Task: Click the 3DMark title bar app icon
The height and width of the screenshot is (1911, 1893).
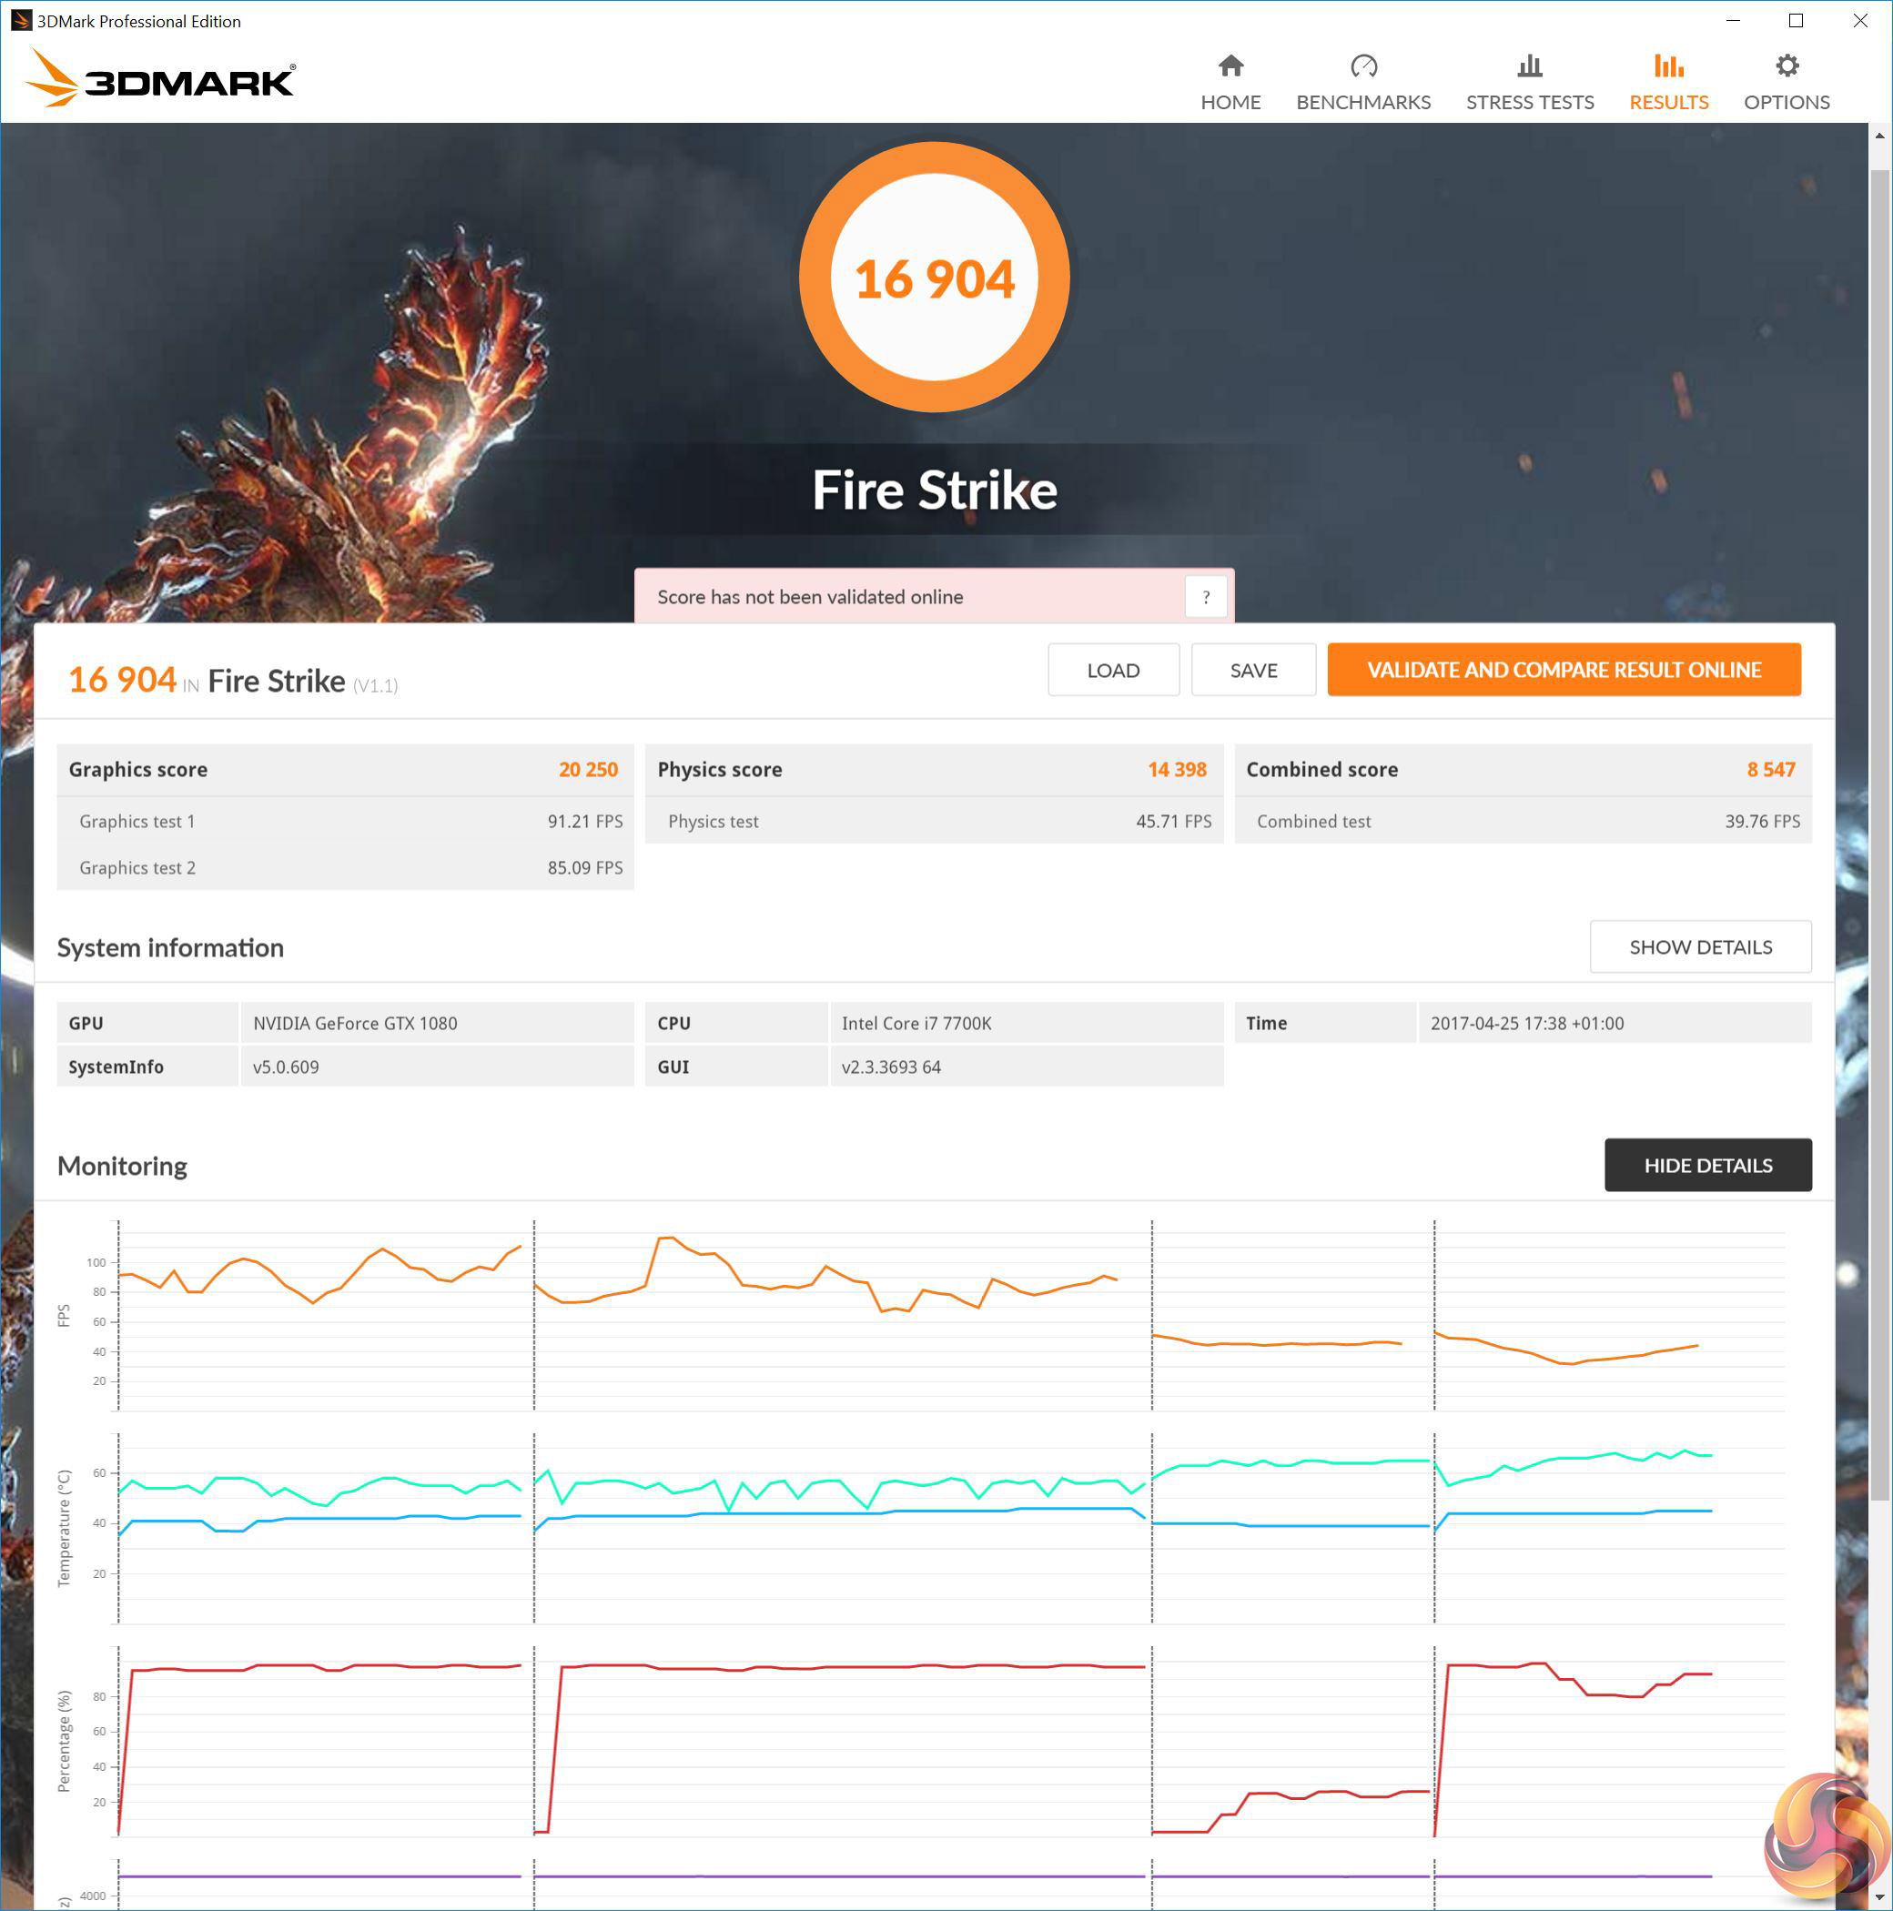Action: [x=21, y=21]
